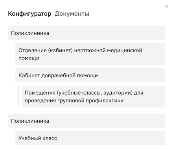This screenshot has height=149, width=173.
Task: Collapse the first Поликлинника group
Action: [86, 33]
